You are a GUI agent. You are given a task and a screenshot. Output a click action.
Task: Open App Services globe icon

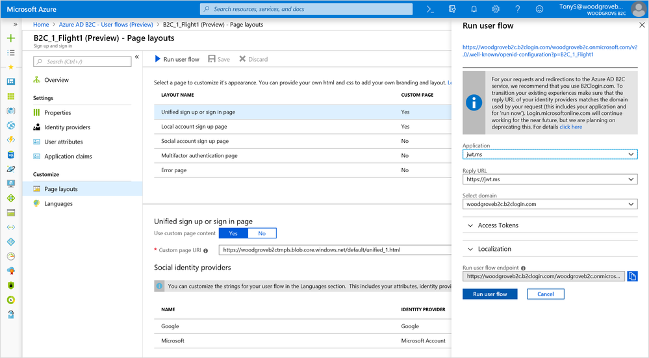(11, 125)
